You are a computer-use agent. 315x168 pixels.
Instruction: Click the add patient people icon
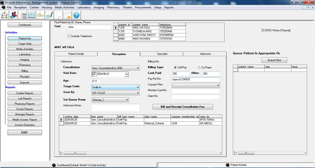(14, 15)
